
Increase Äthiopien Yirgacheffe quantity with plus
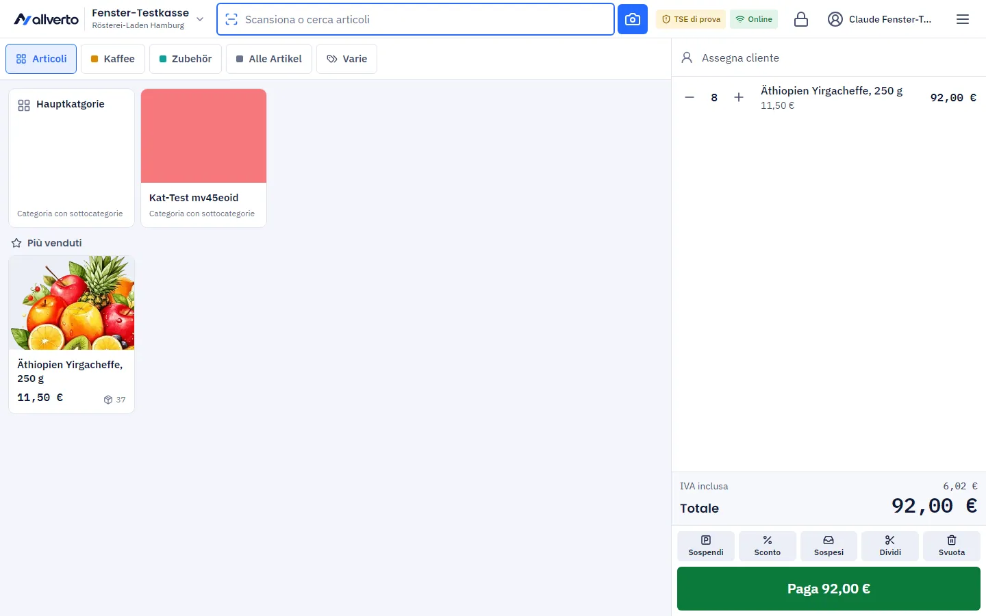tap(739, 97)
